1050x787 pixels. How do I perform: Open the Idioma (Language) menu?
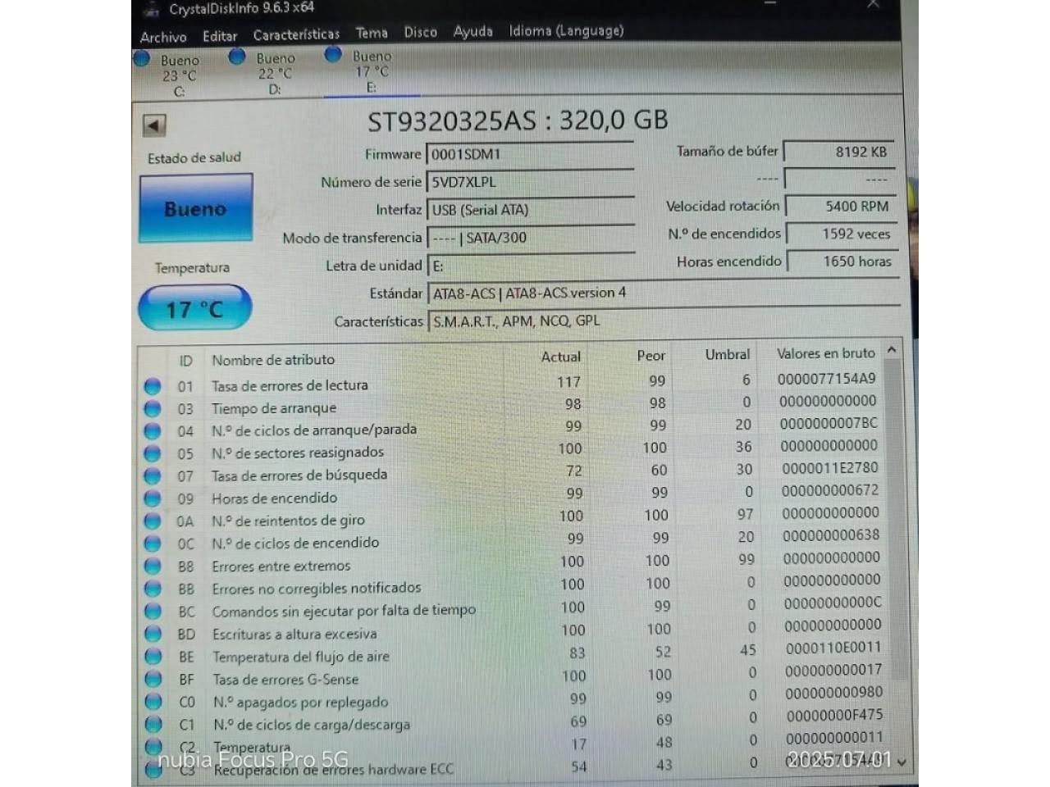(x=566, y=30)
